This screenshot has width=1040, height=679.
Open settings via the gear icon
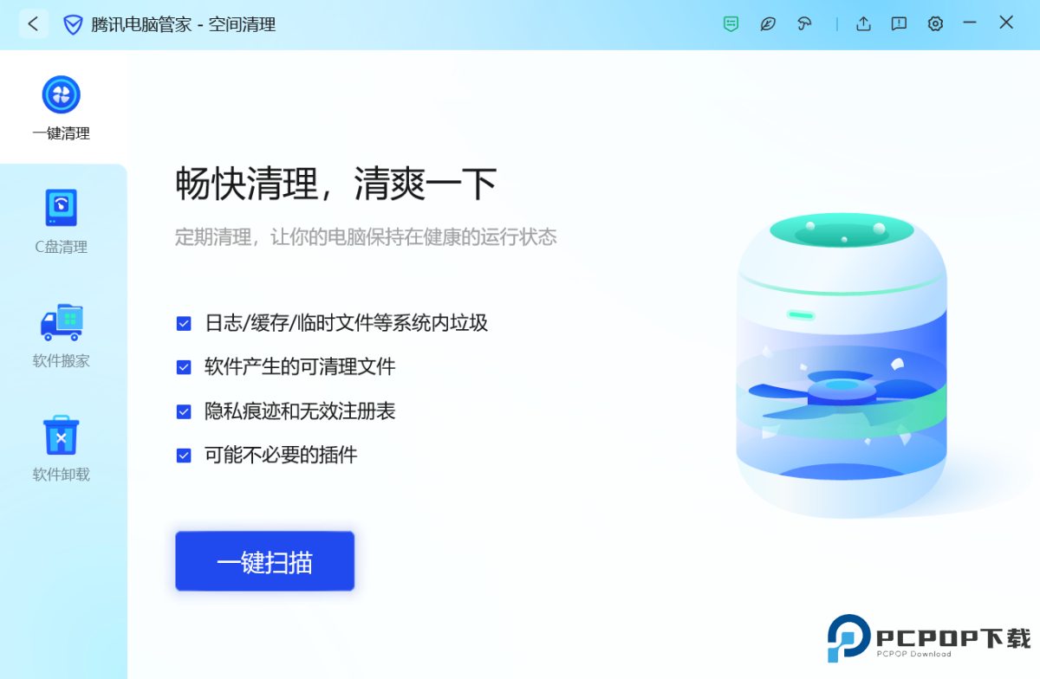(935, 24)
